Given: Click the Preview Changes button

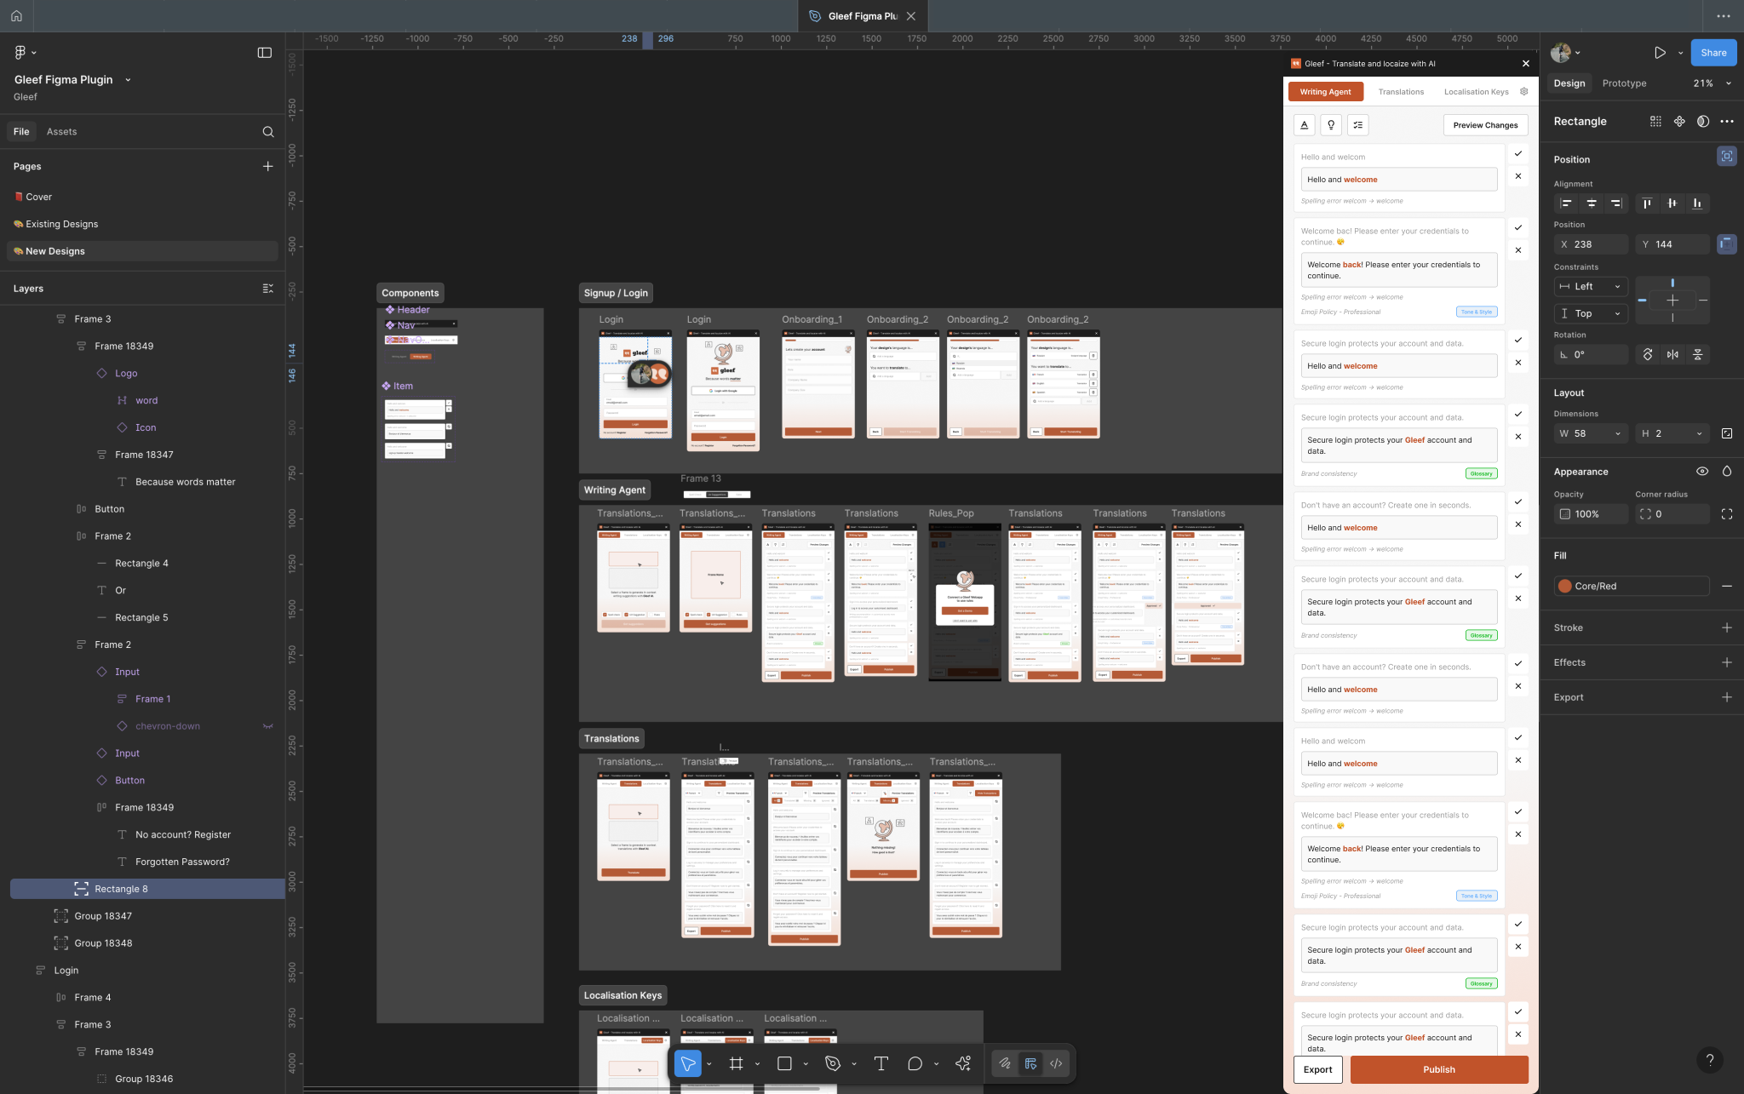Looking at the screenshot, I should 1485,125.
